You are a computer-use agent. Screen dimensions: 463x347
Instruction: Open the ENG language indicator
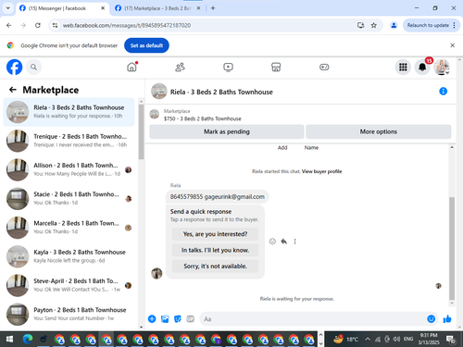coord(408,340)
